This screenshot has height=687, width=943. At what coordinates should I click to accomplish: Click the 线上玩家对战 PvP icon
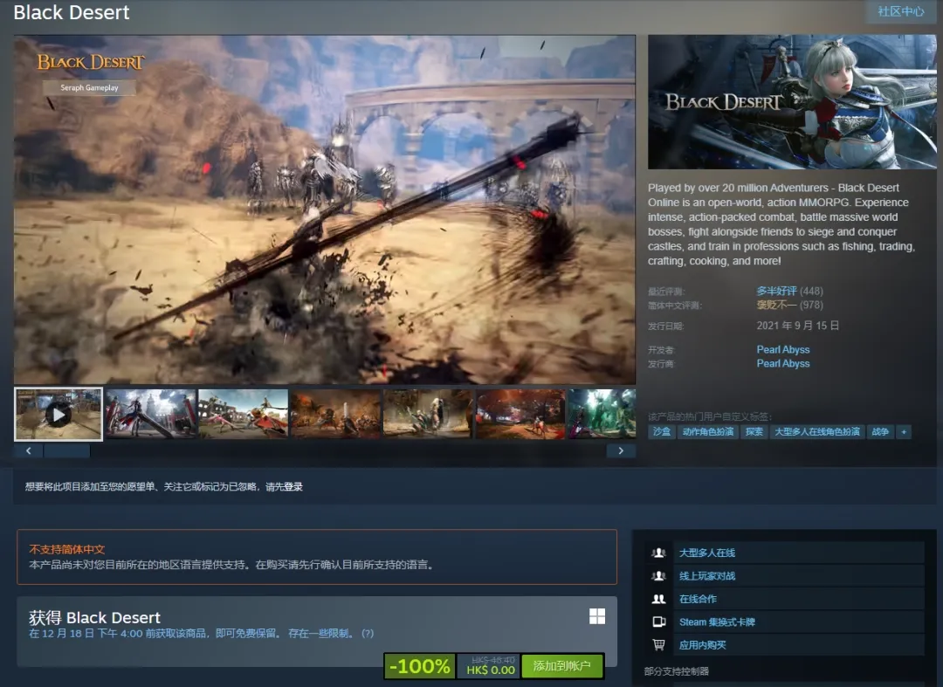(x=659, y=576)
